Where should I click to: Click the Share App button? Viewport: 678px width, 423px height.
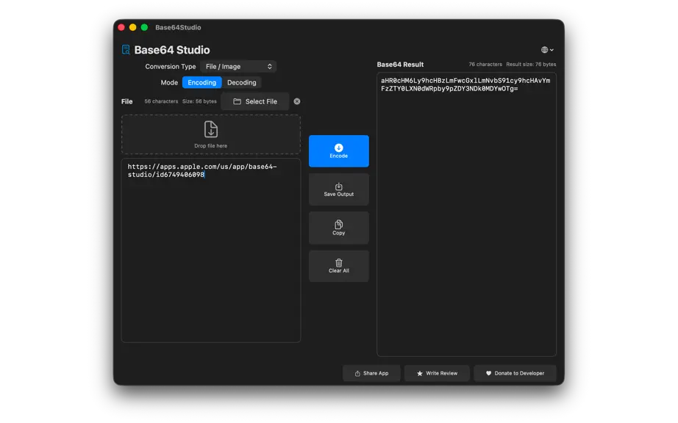pos(371,373)
